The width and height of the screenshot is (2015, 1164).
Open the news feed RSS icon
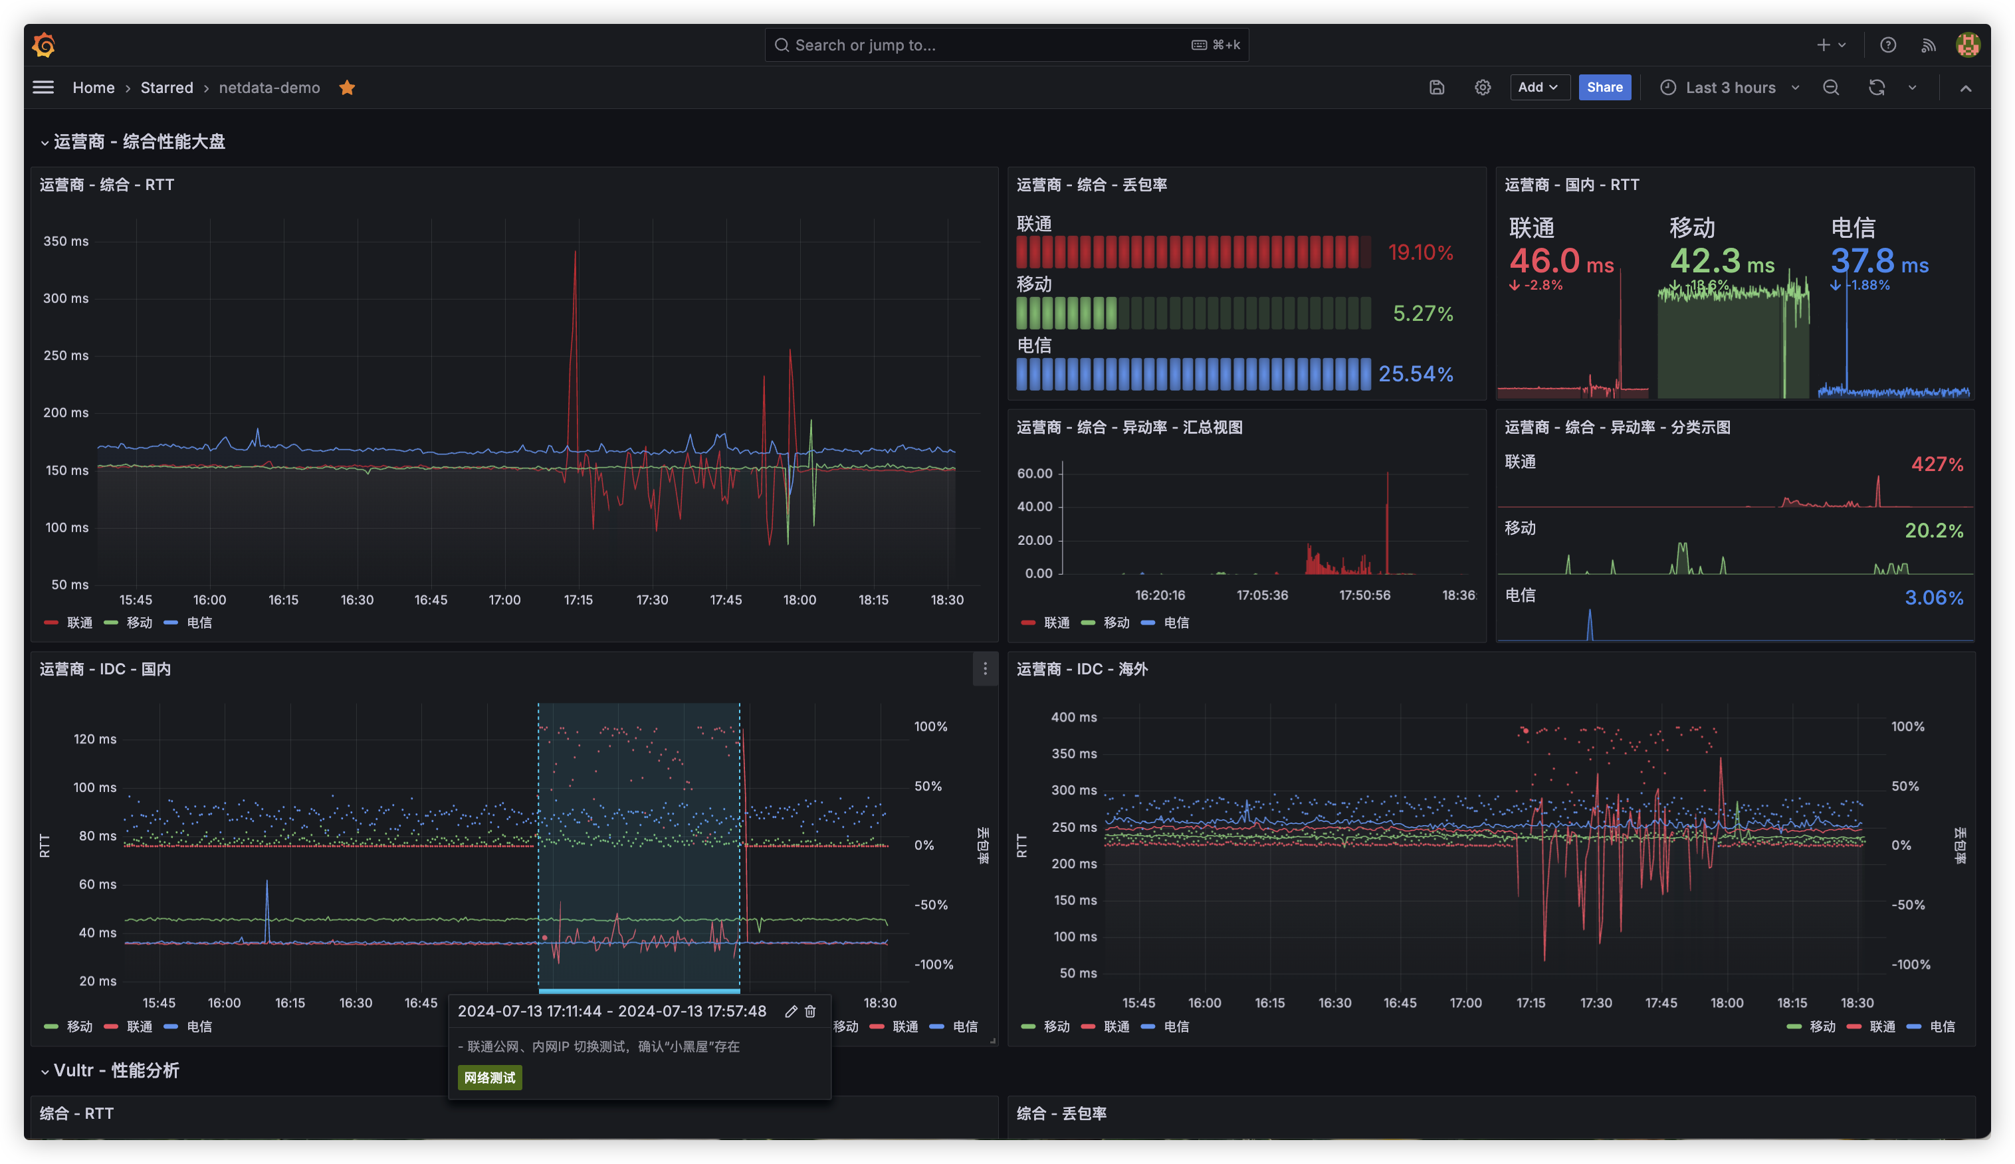1929,46
